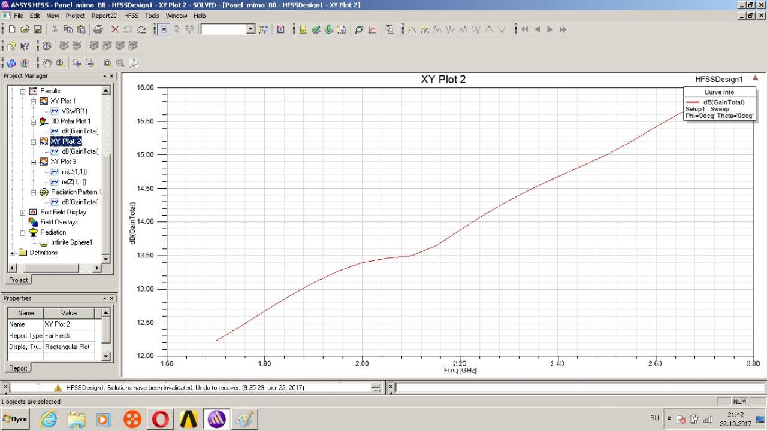Click the Open folder toolbar icon
This screenshot has height=431, width=767.
[25, 29]
